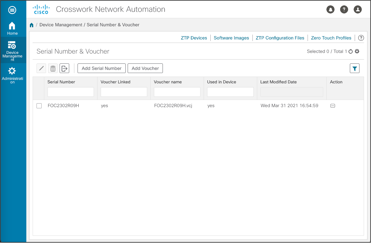Click voucher name FOC2302R09H.vcj

[173, 106]
